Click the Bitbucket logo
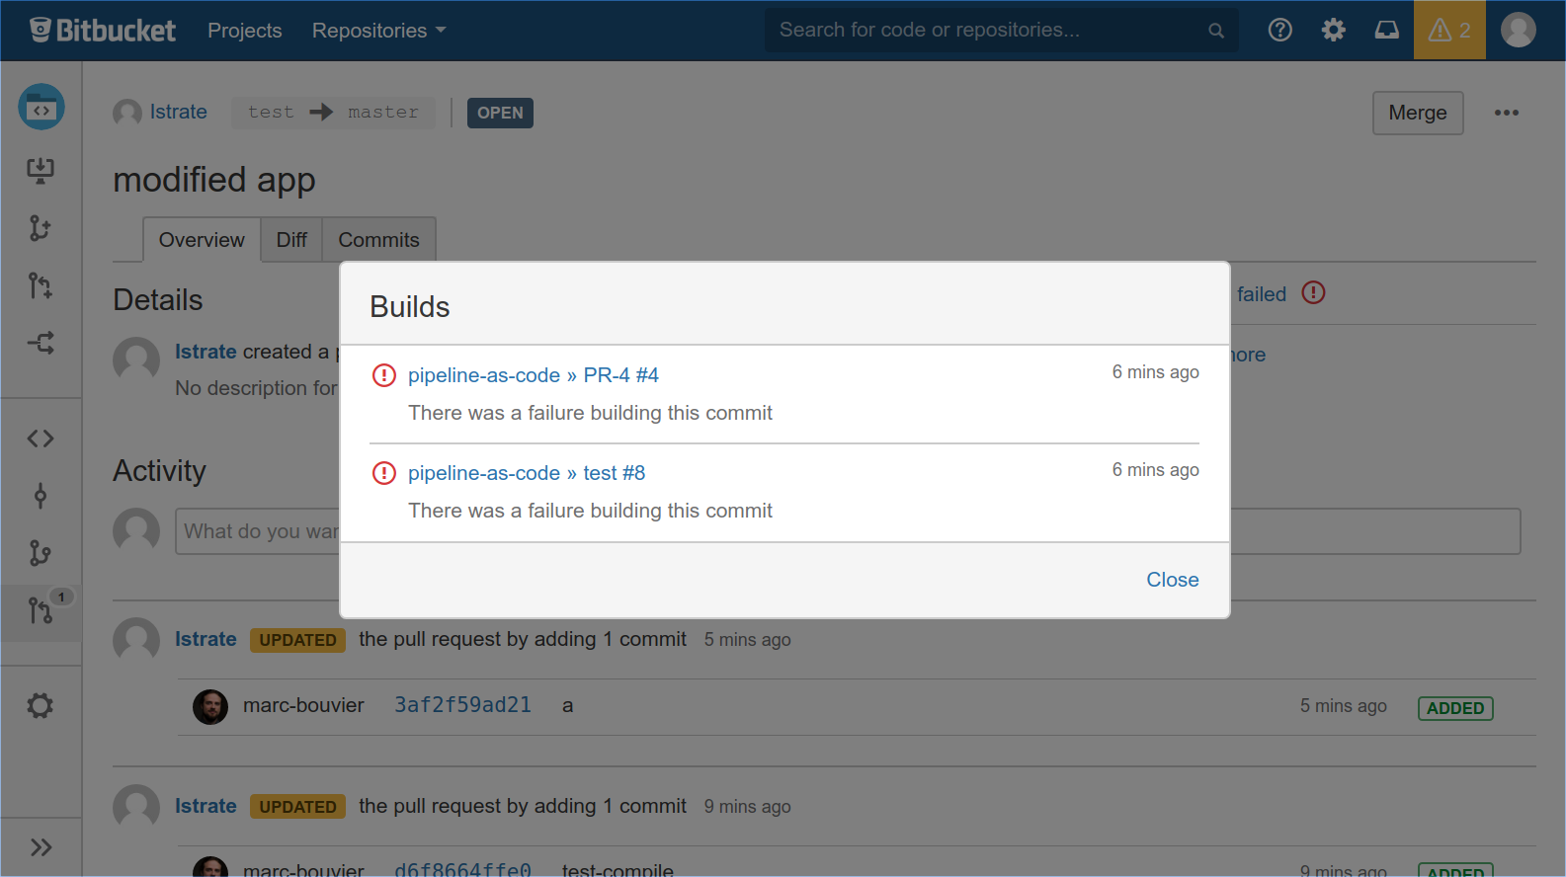The width and height of the screenshot is (1566, 877). pyautogui.click(x=103, y=31)
